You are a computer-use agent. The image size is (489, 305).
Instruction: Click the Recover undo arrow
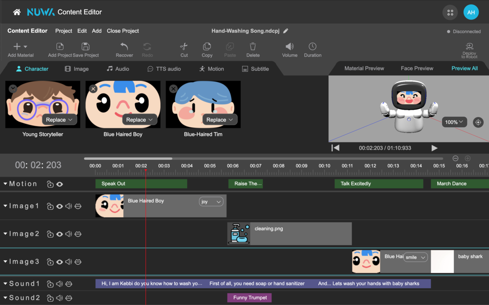pos(124,47)
